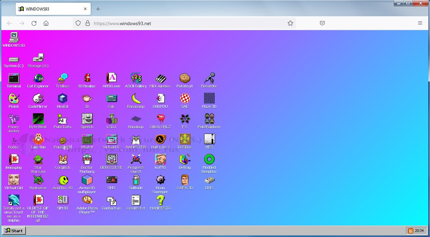Screen dimensions: 430x237
Task: Open the Terminal desktop icon
Action: [14, 78]
